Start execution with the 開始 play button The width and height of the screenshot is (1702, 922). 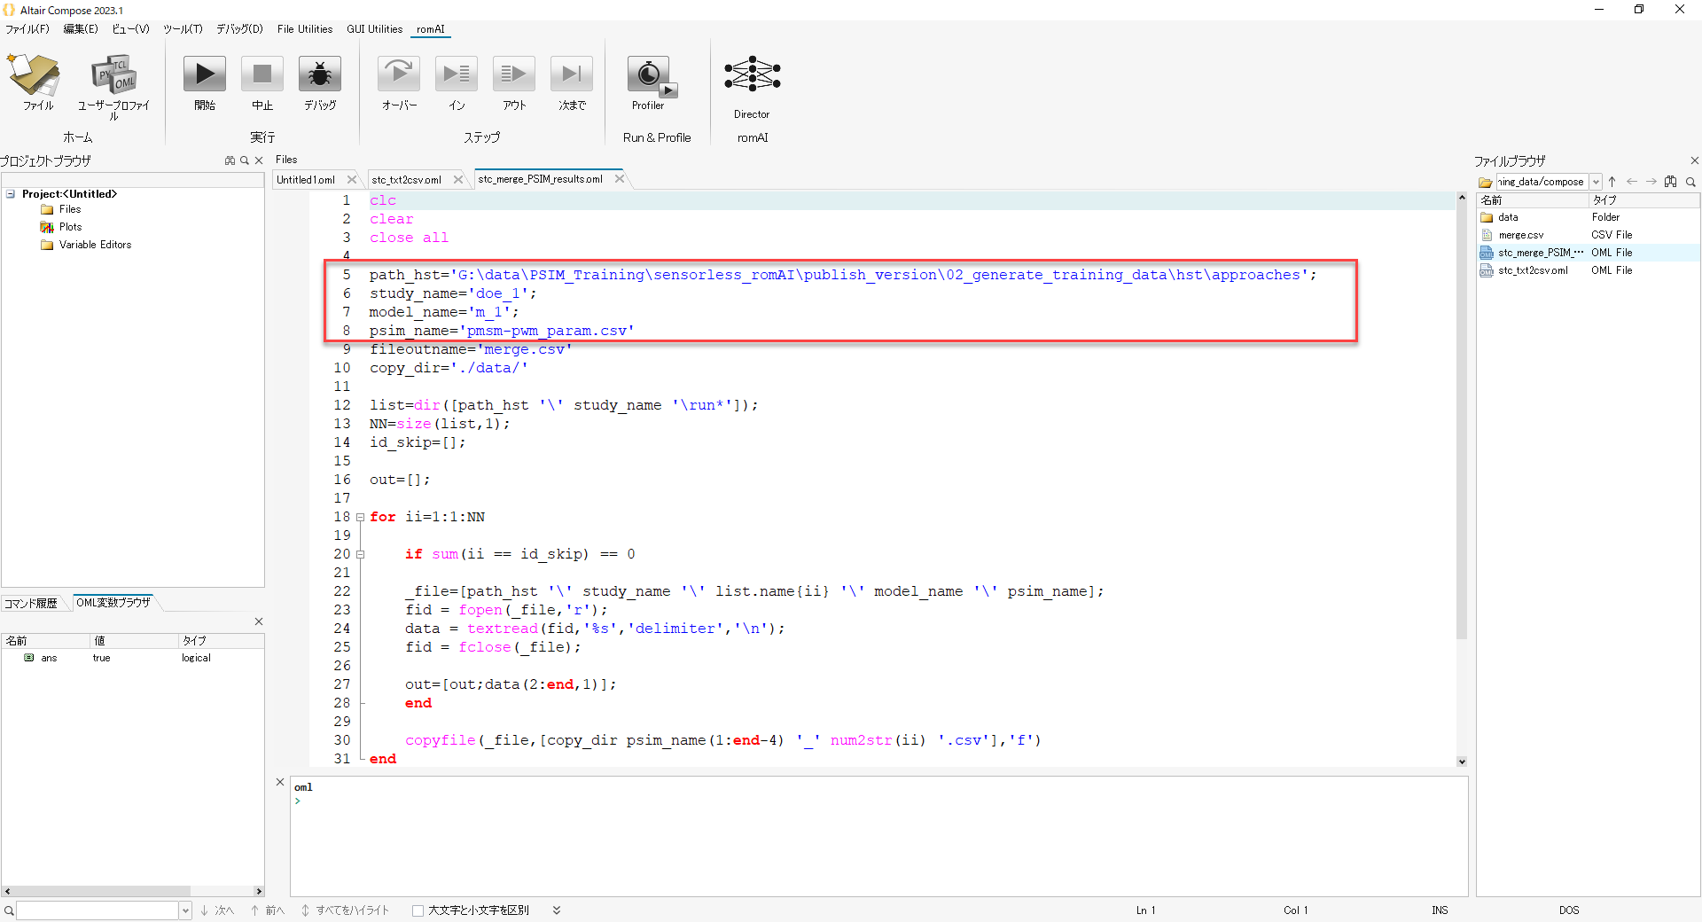(205, 75)
